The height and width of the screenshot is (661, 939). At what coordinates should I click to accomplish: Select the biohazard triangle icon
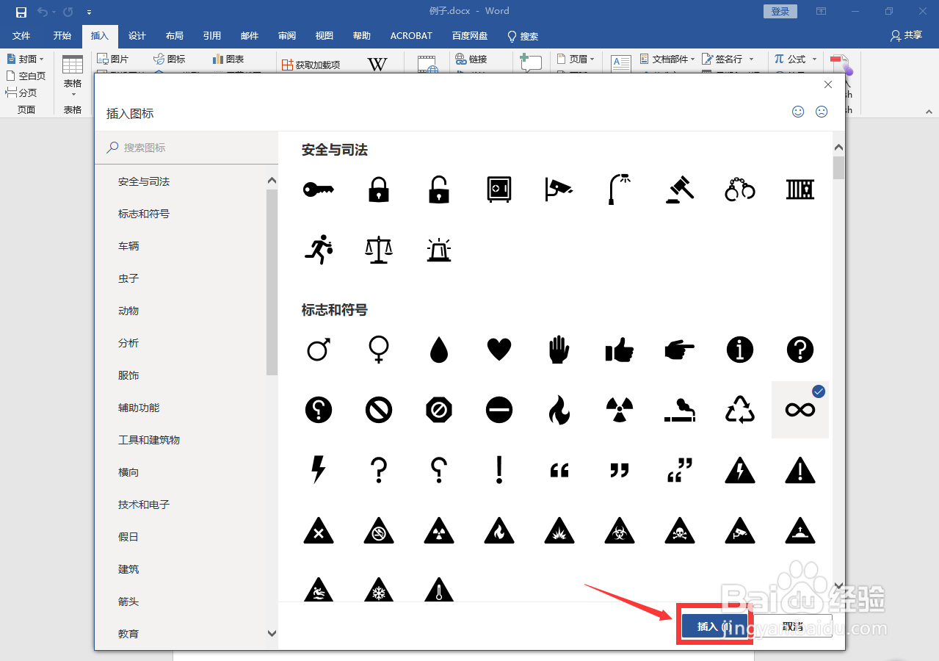click(619, 530)
